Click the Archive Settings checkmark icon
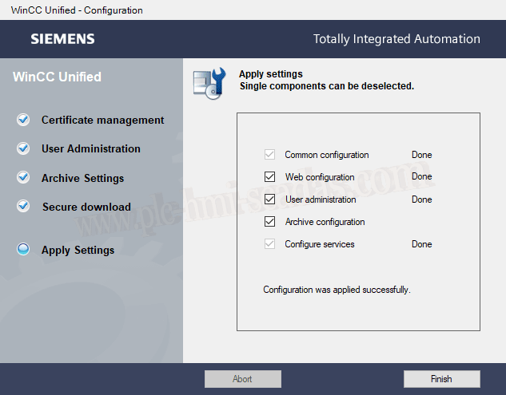This screenshot has width=506, height=395. pos(23,178)
